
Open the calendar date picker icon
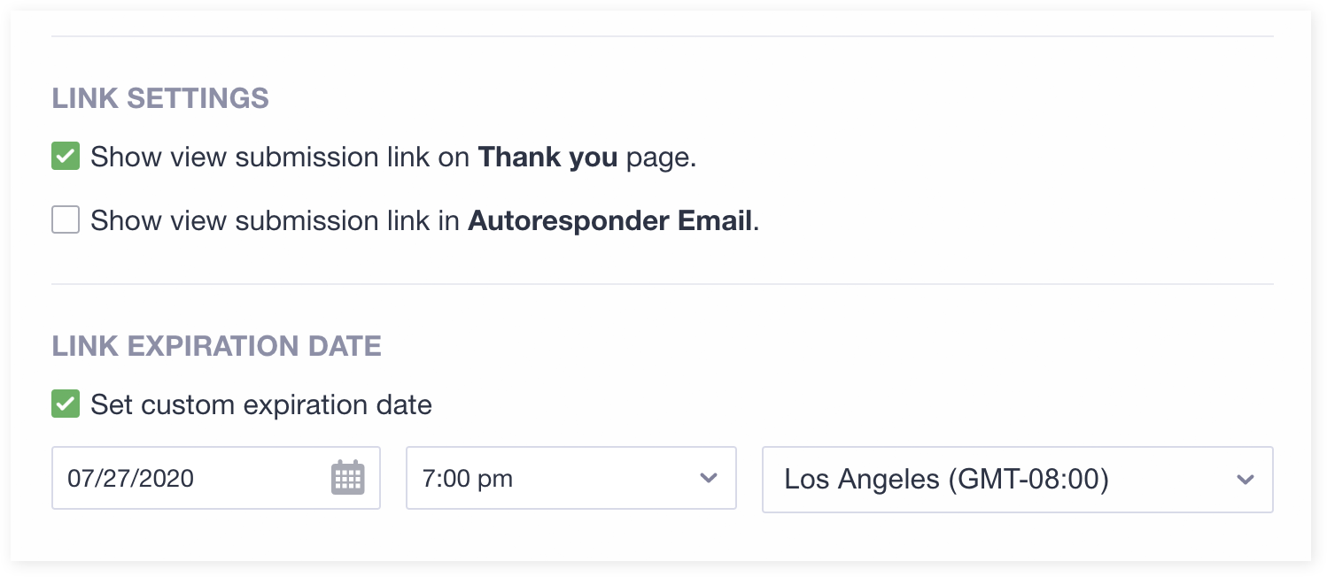tap(347, 478)
